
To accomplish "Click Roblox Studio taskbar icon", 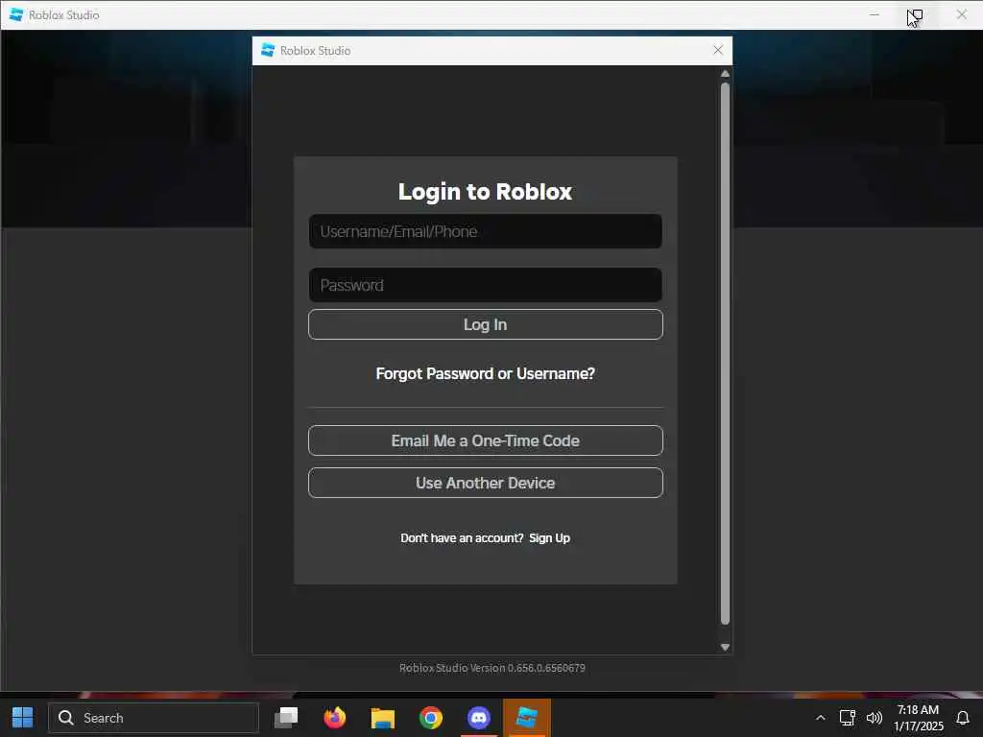I will (x=527, y=718).
